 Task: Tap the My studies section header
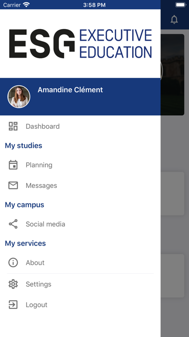click(24, 146)
